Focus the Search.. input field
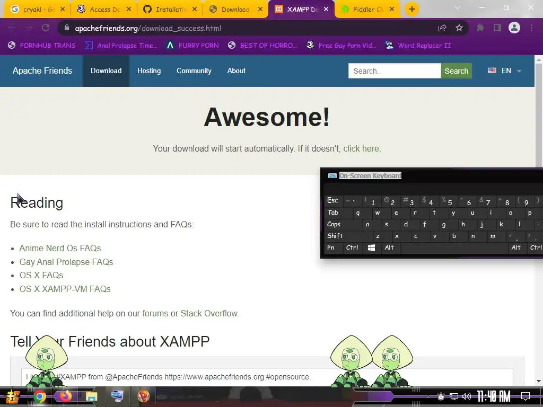 (x=395, y=71)
